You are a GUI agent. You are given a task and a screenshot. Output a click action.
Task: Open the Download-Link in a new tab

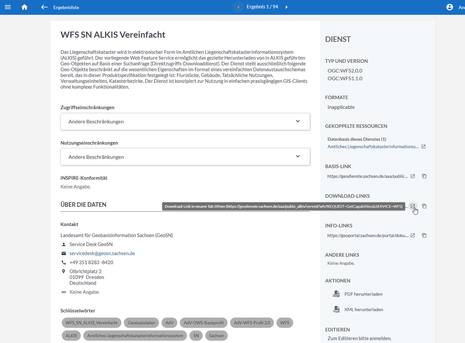(x=412, y=206)
